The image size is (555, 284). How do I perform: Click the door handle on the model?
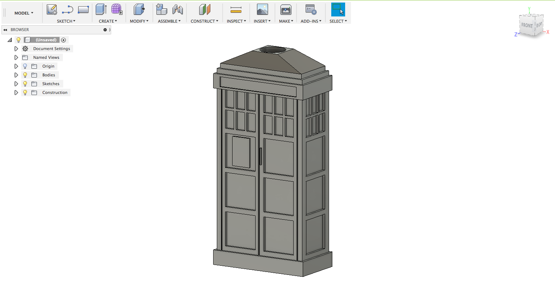click(x=260, y=156)
